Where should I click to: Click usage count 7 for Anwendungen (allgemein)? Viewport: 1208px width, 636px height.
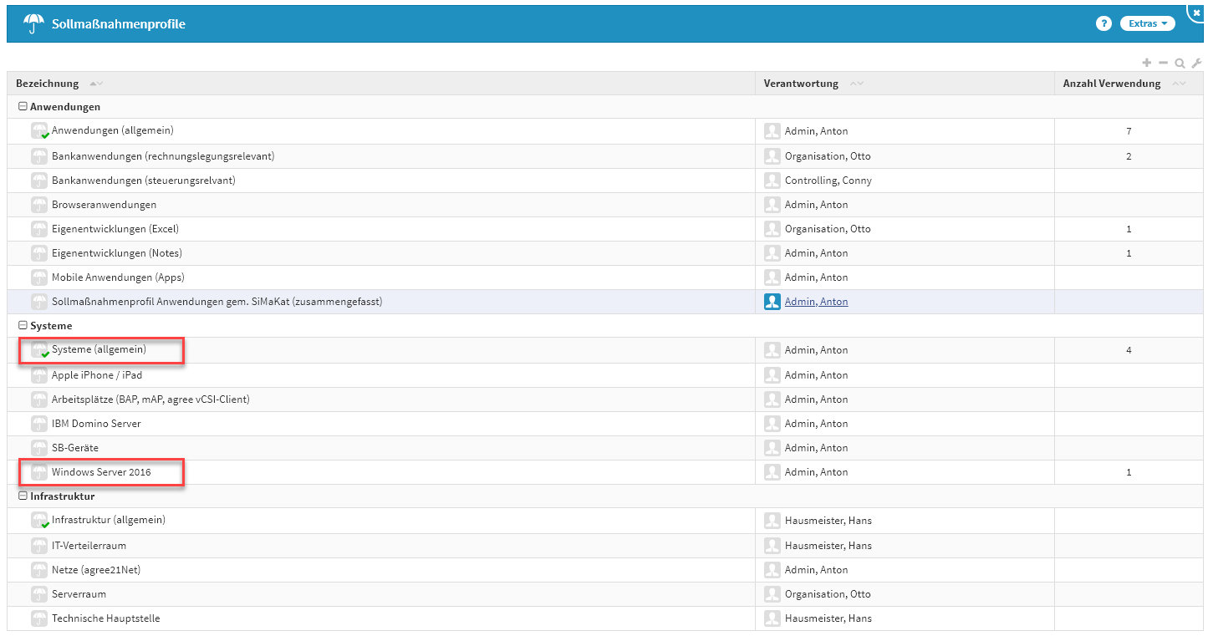click(x=1129, y=131)
